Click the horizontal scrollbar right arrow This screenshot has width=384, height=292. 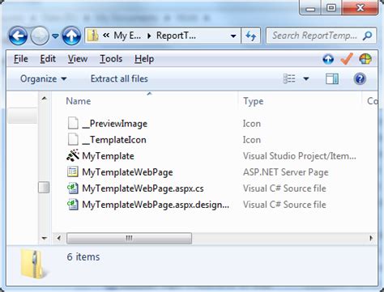tap(371, 239)
